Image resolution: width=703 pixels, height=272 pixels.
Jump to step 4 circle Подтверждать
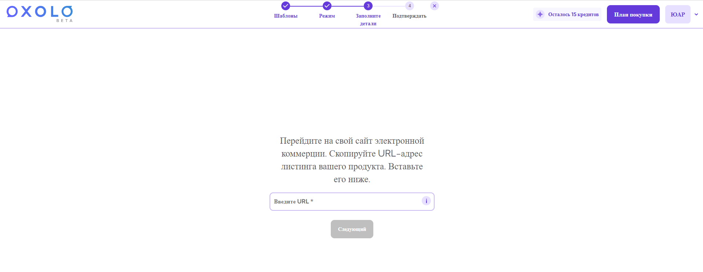coord(410,6)
